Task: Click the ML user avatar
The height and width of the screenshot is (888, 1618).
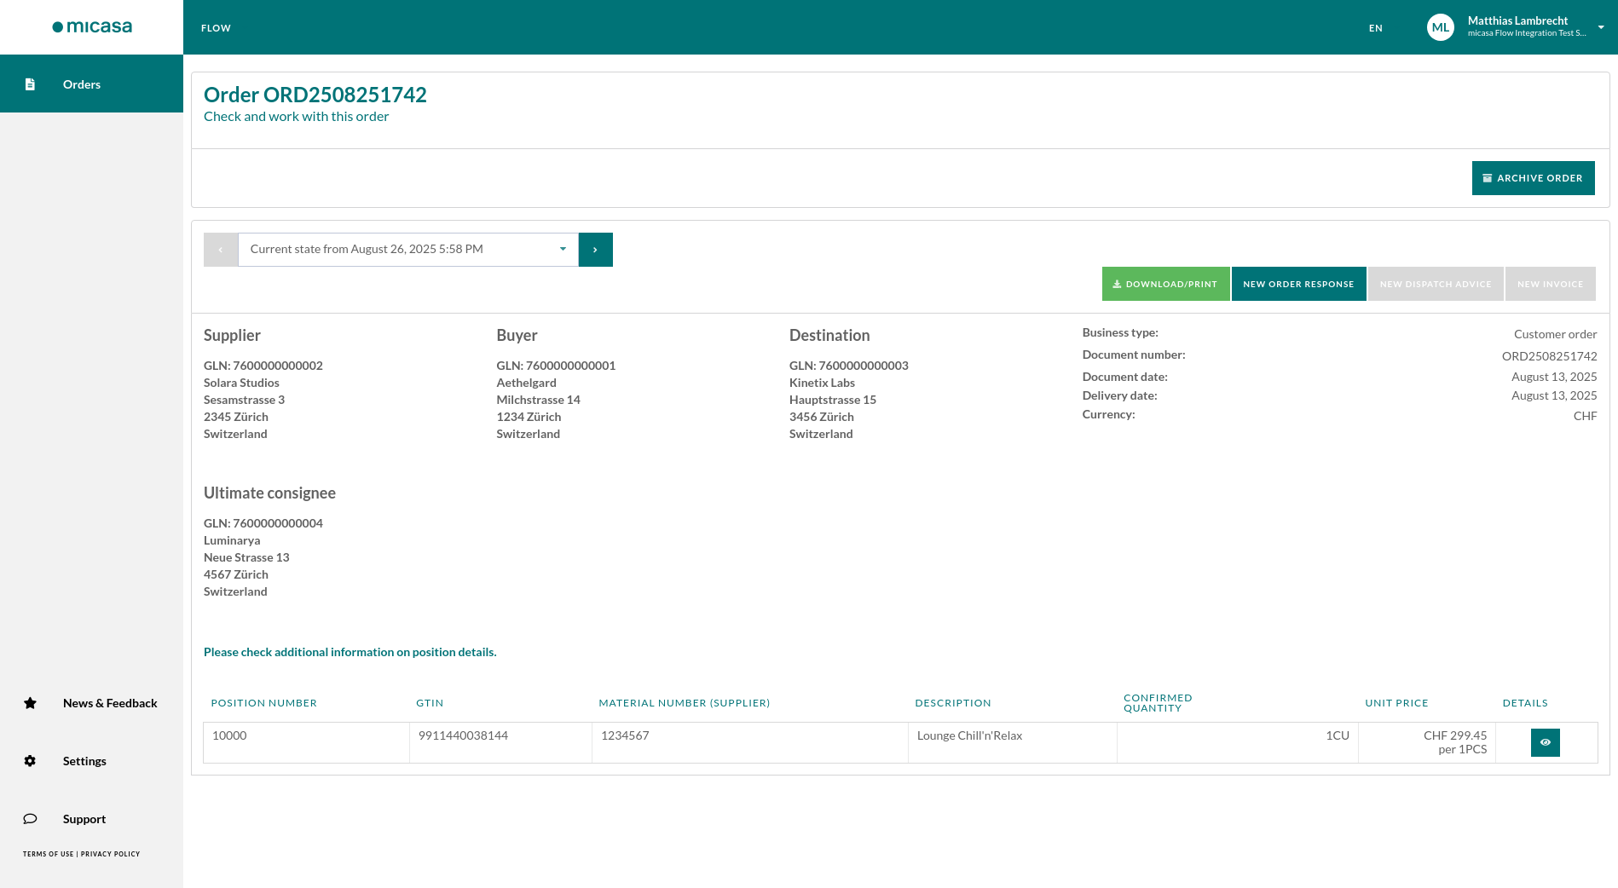Action: [x=1441, y=27]
